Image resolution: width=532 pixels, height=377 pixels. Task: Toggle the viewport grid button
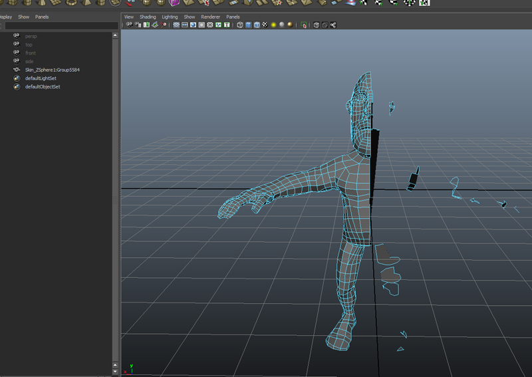[177, 25]
